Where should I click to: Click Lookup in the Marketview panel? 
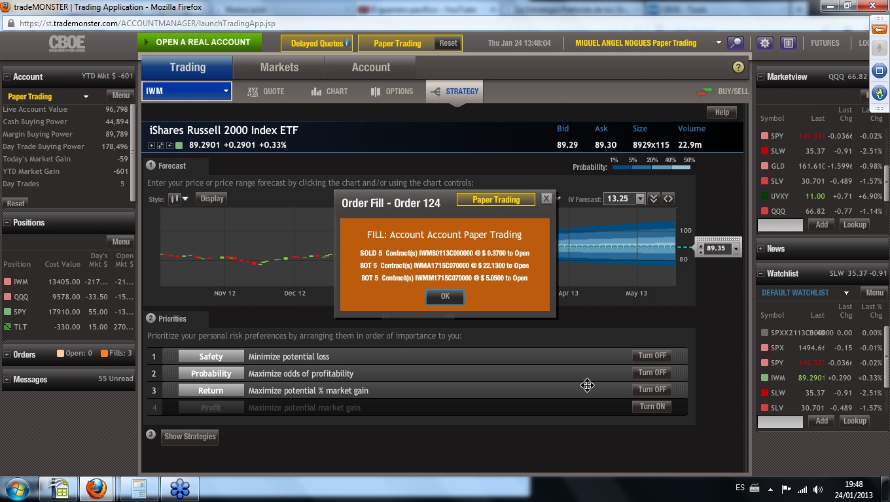point(855,225)
